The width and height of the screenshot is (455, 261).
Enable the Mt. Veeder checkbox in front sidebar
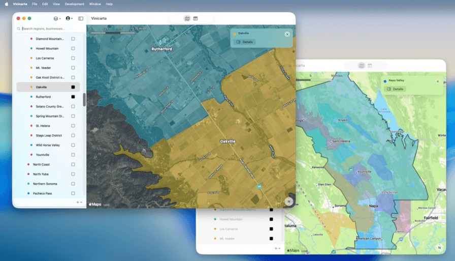(73, 68)
